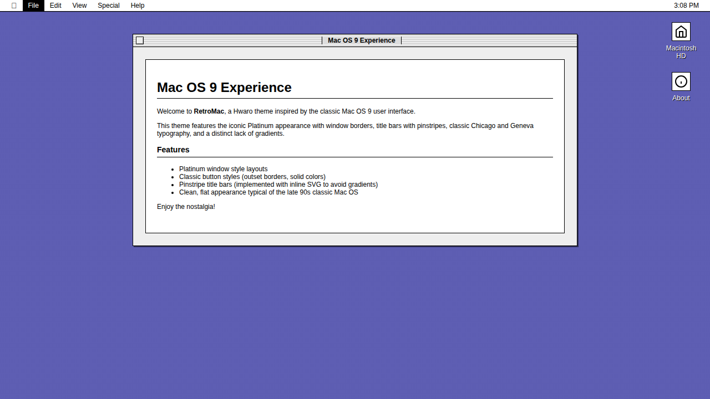Open the Special menu

click(109, 6)
